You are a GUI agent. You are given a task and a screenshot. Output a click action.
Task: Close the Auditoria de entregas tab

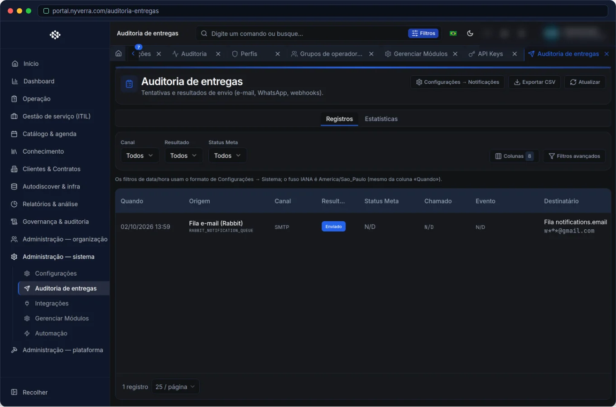tap(606, 54)
